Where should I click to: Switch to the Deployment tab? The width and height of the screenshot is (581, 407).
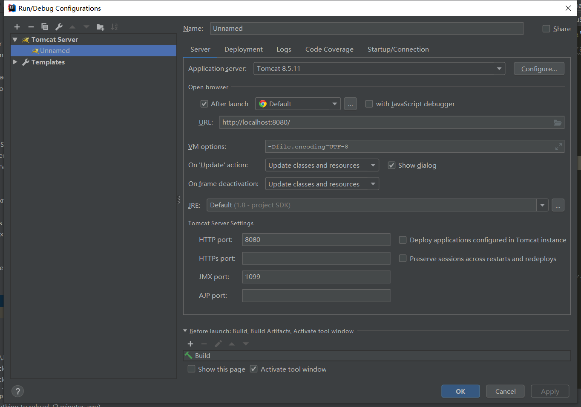pos(244,49)
